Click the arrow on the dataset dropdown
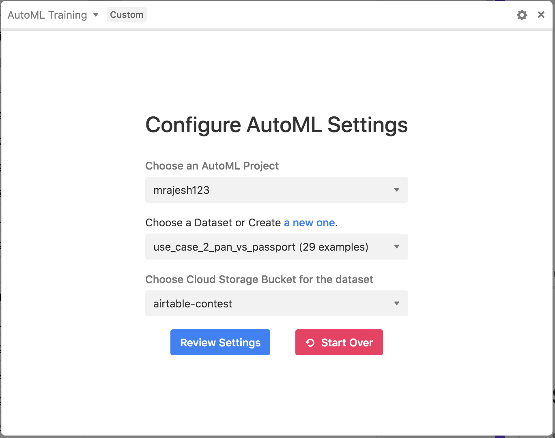Screen dimensions: 555x438 (397, 247)
